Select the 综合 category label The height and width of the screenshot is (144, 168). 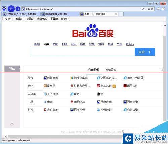pos(30,78)
